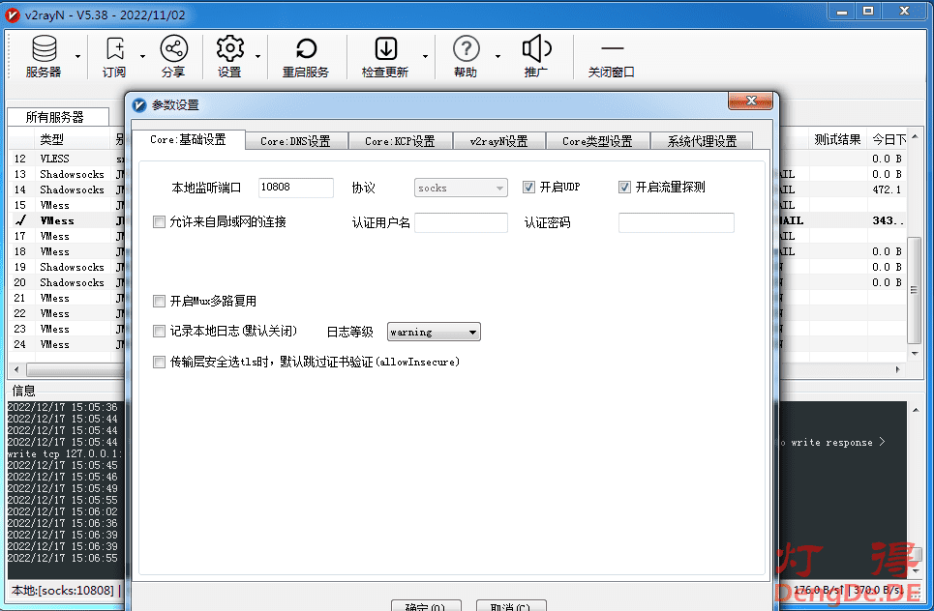
Task: Open the 服务器 servers toolbar icon
Action: tap(44, 50)
